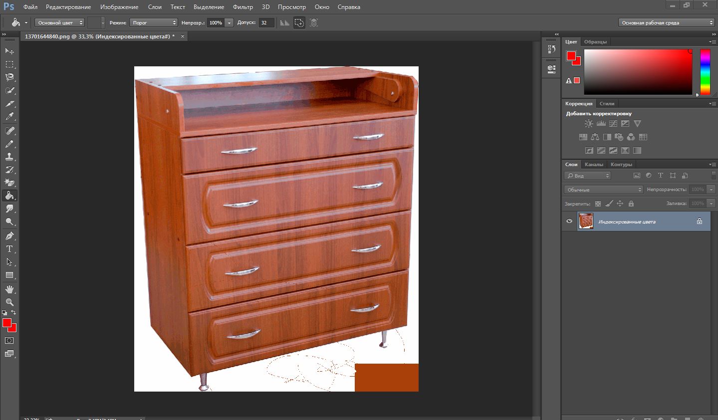Open the Основной цвет fill source dropdown

coord(59,22)
